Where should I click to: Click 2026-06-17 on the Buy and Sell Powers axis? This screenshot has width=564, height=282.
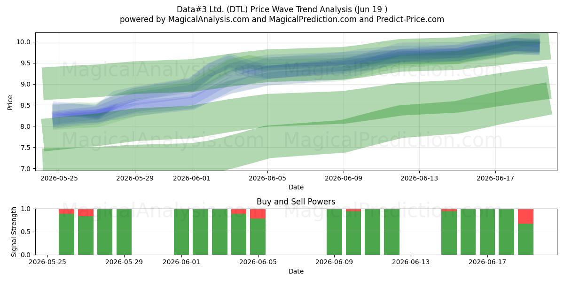487,263
